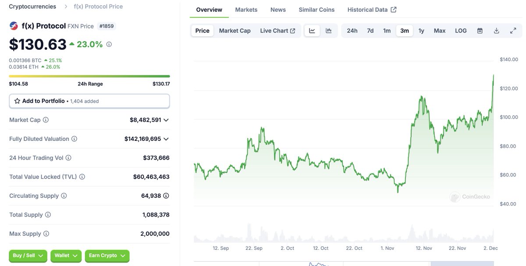Open Circulating Supply label info icon
This screenshot has width=526, height=266.
(64, 196)
